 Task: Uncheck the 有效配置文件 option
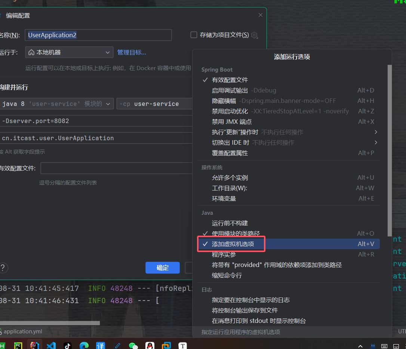click(230, 80)
